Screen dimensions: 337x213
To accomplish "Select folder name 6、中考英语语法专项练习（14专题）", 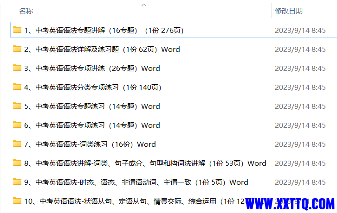I will (x=92, y=125).
